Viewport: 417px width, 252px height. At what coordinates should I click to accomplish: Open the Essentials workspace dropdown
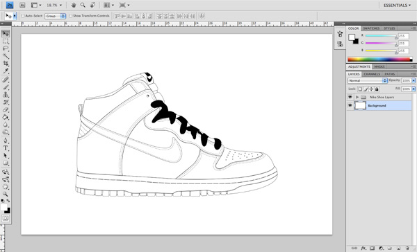[397, 5]
